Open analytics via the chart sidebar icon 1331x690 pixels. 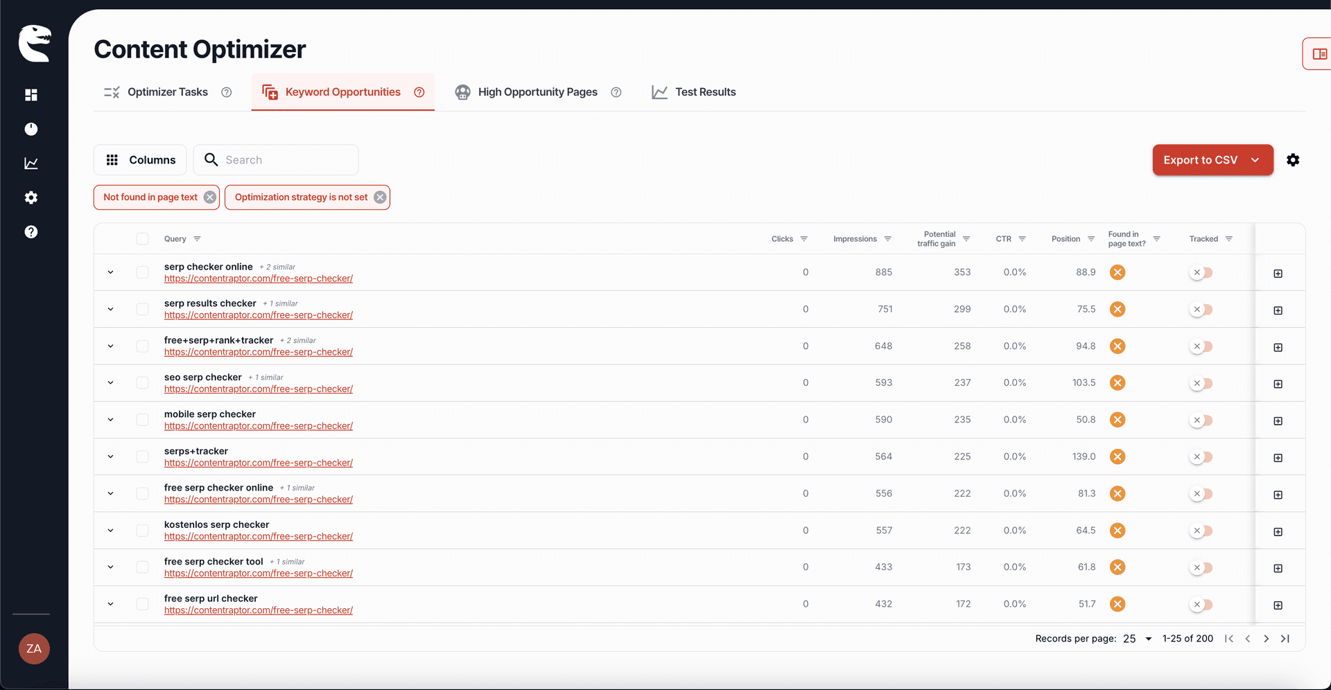pyautogui.click(x=31, y=163)
